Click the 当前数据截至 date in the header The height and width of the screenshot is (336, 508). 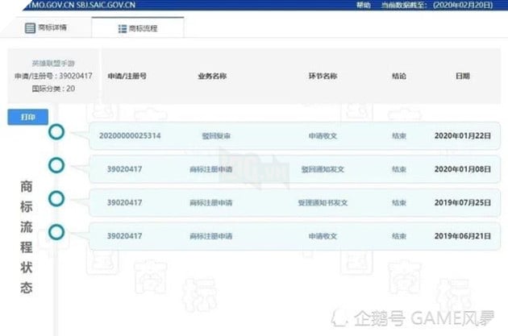437,5
